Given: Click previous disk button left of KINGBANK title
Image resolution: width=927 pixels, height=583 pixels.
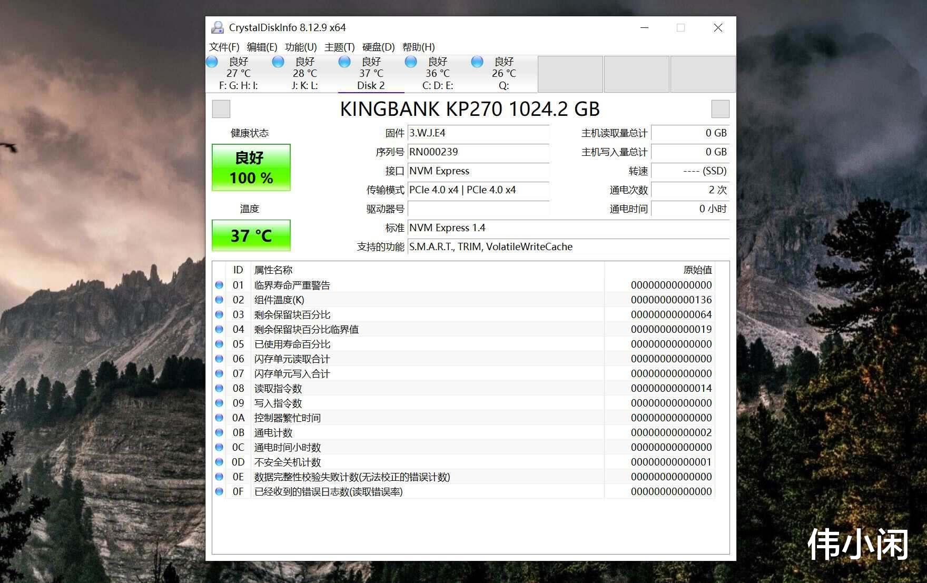Looking at the screenshot, I should point(221,109).
